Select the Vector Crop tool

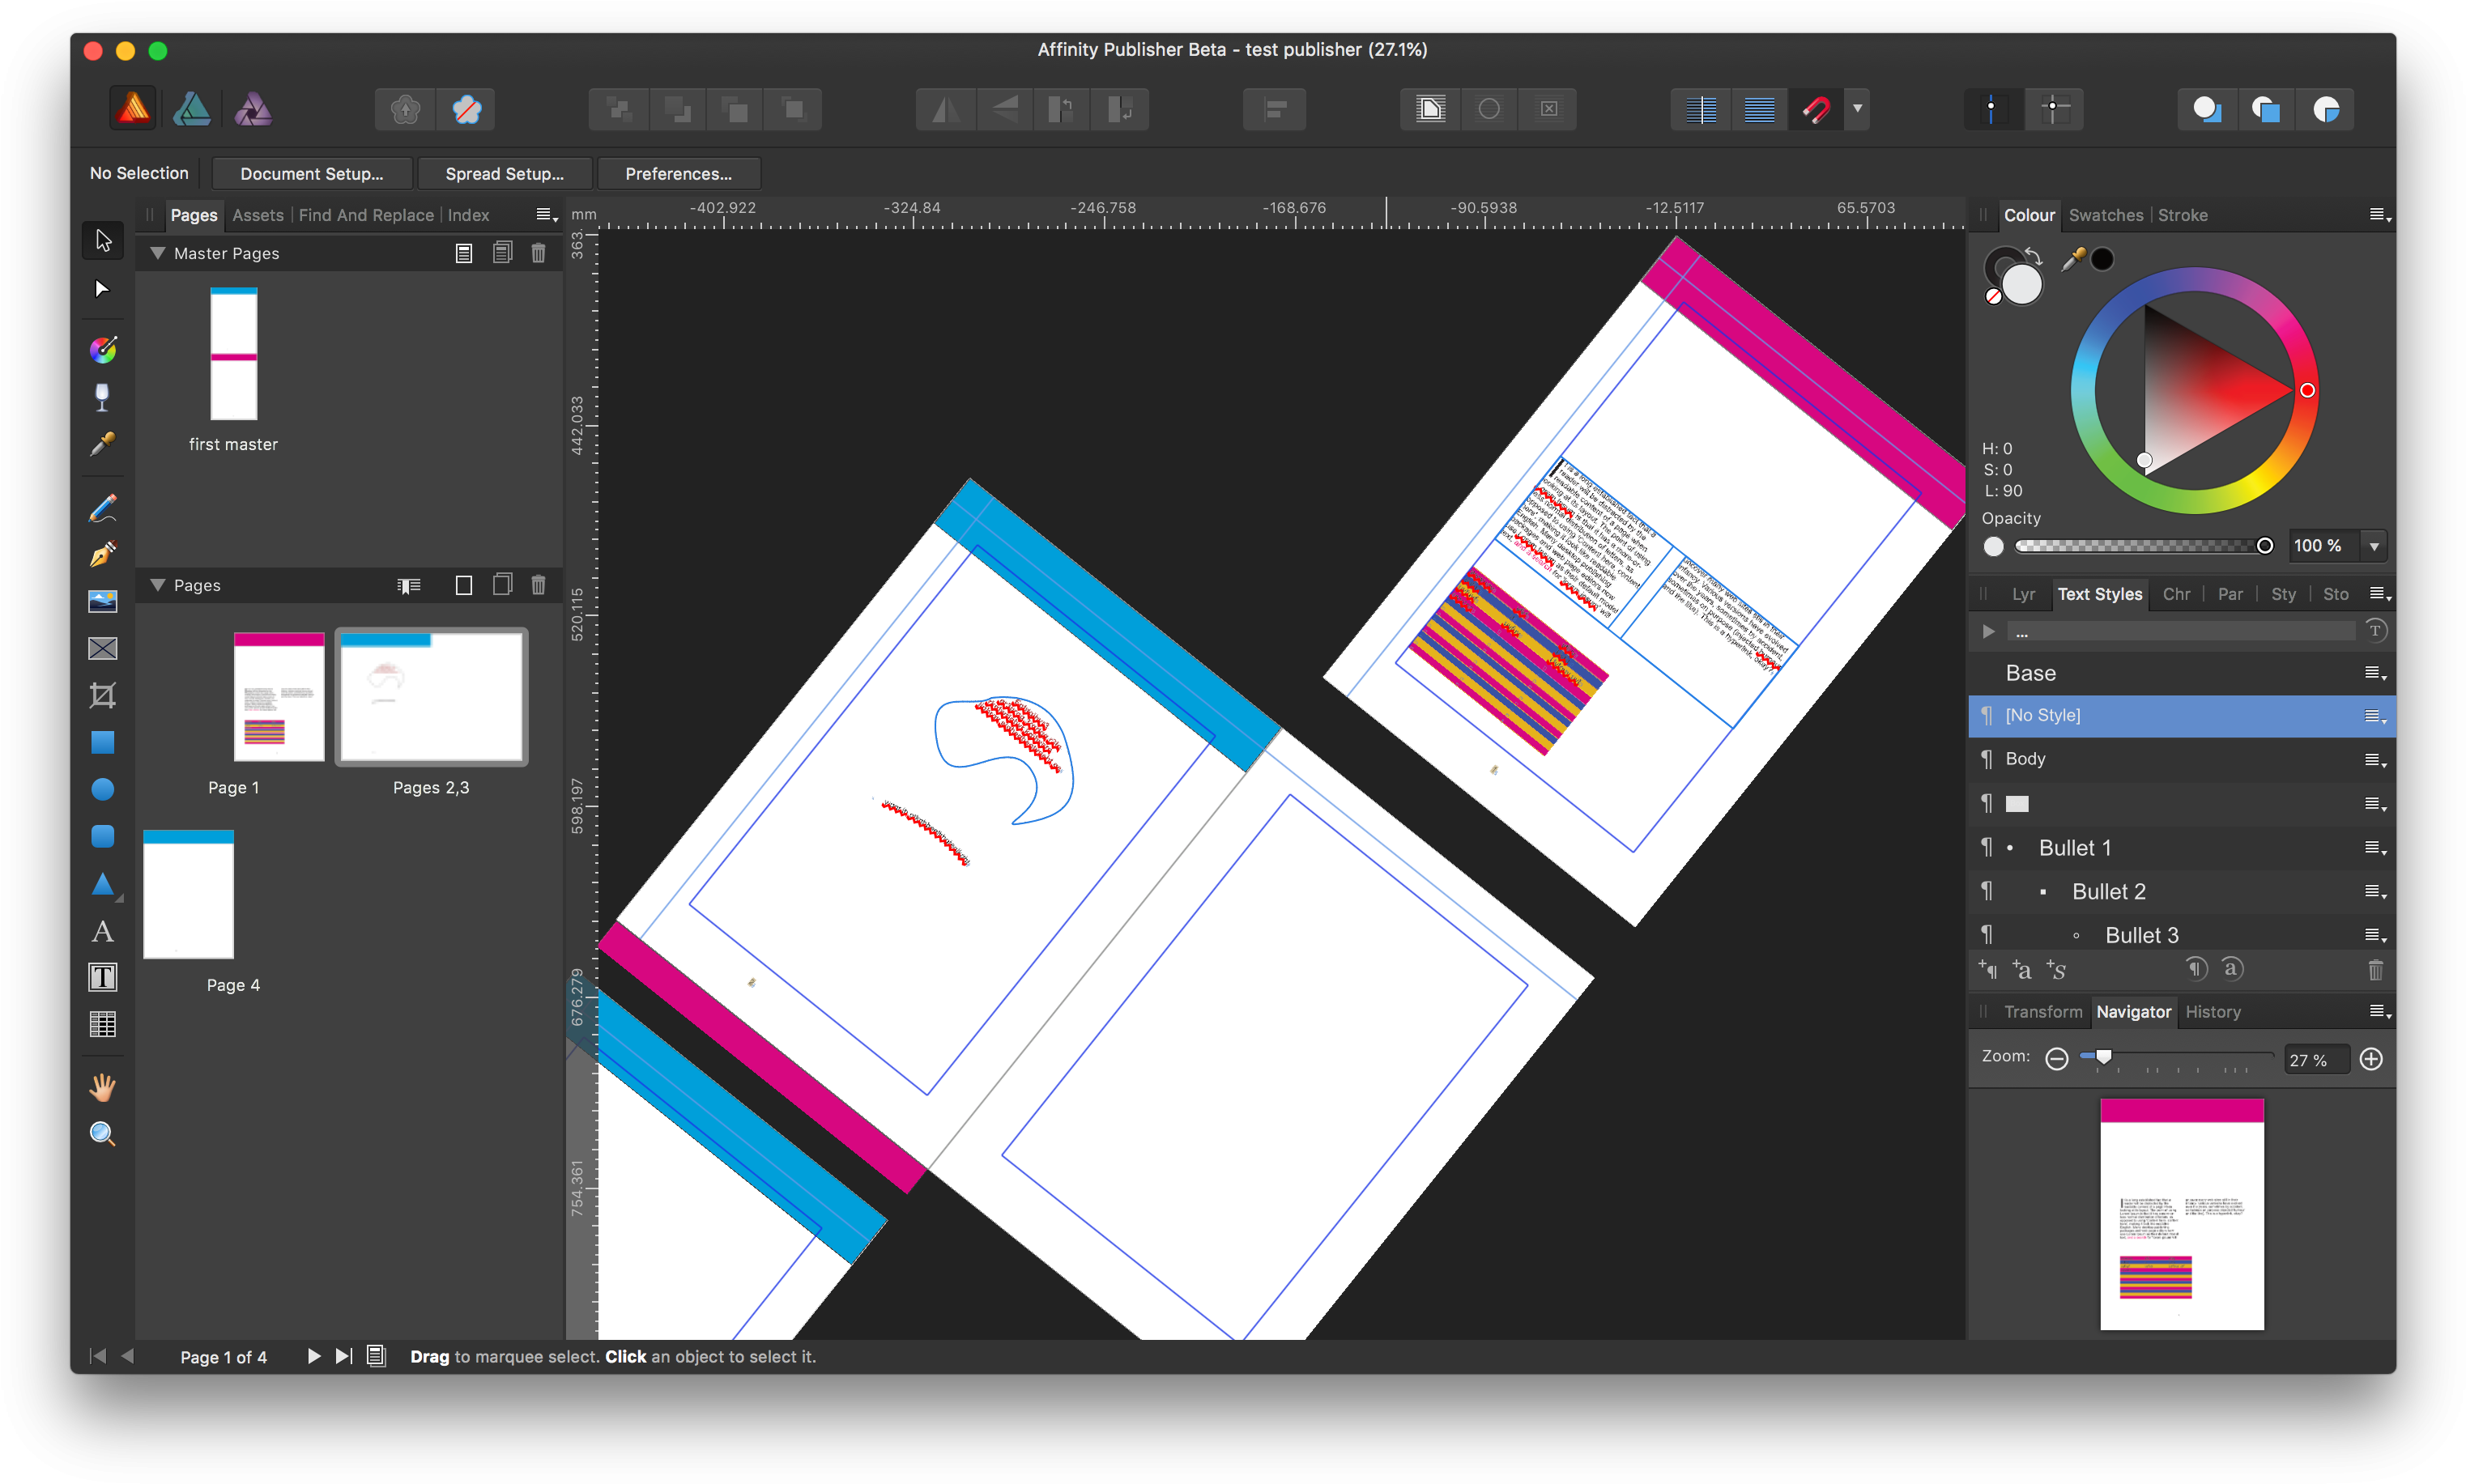(102, 695)
